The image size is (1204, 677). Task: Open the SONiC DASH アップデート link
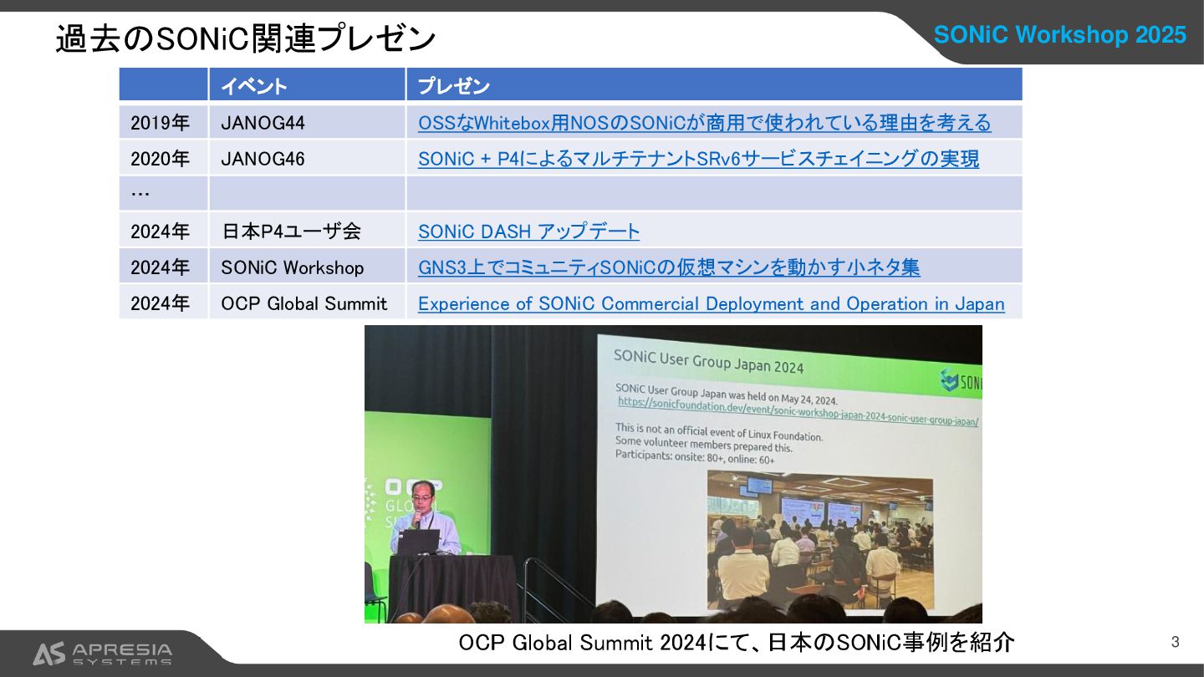tap(528, 232)
